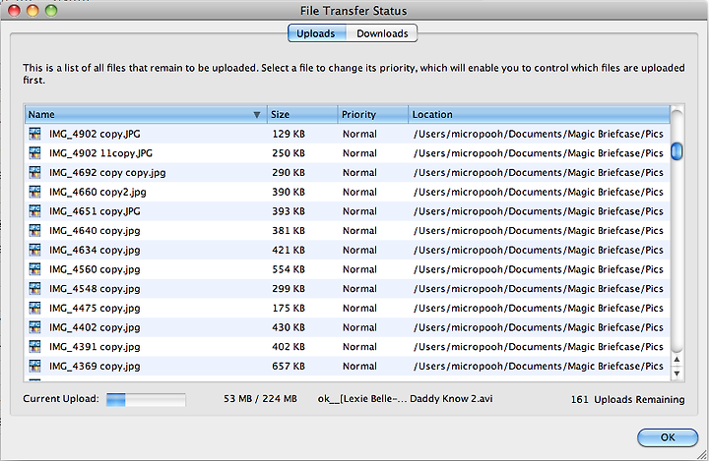Click the Current Upload progress bar
709x461 pixels.
pyautogui.click(x=146, y=400)
